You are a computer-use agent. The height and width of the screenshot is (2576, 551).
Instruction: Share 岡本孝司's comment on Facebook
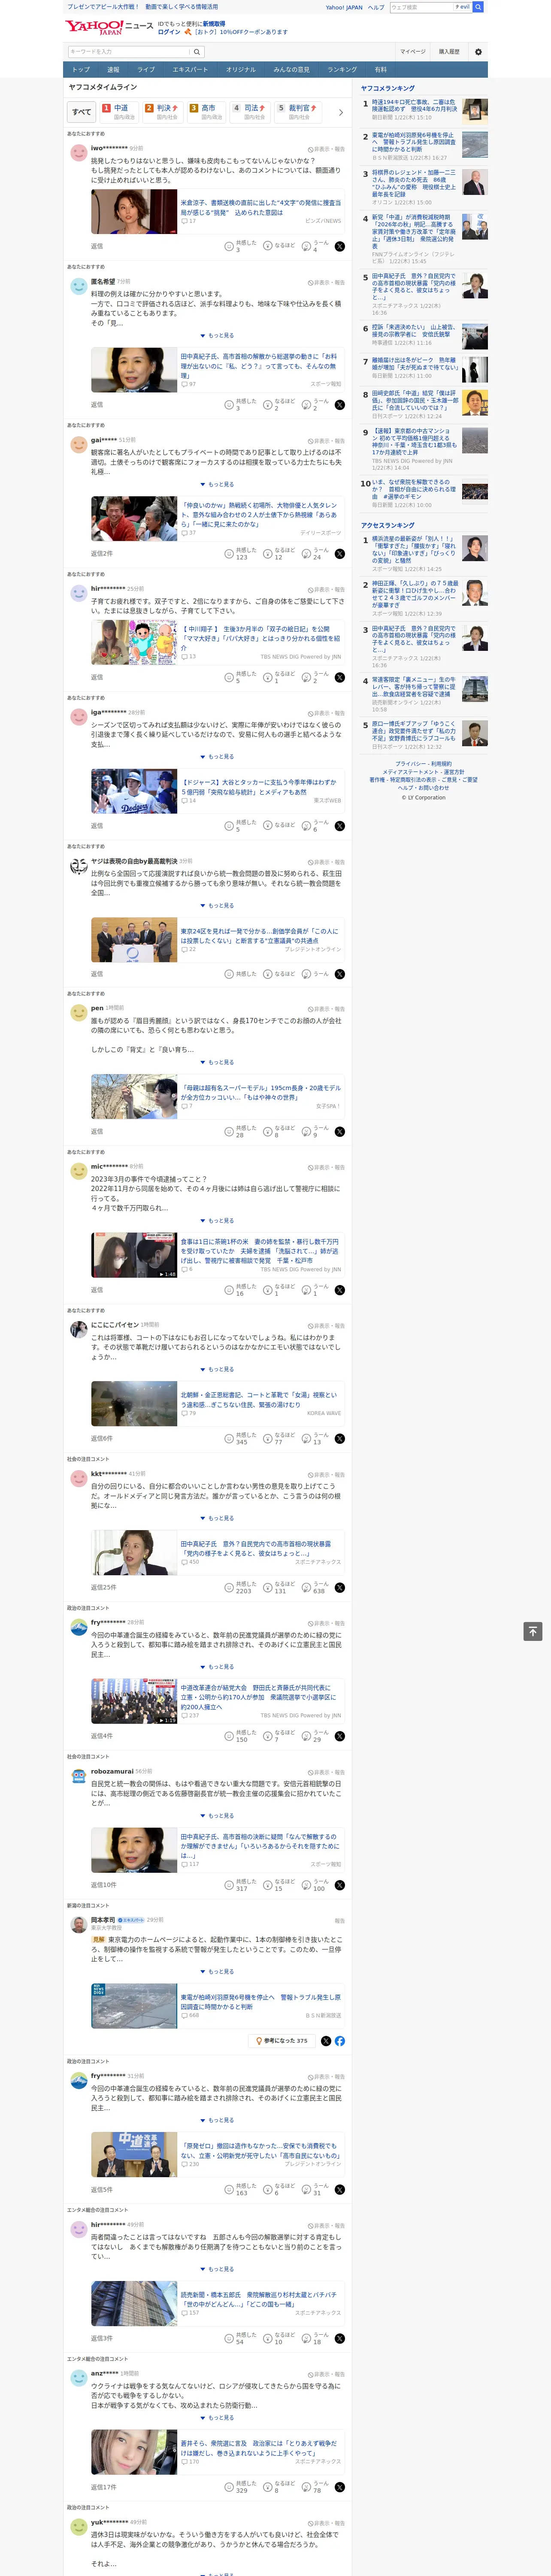click(340, 2041)
